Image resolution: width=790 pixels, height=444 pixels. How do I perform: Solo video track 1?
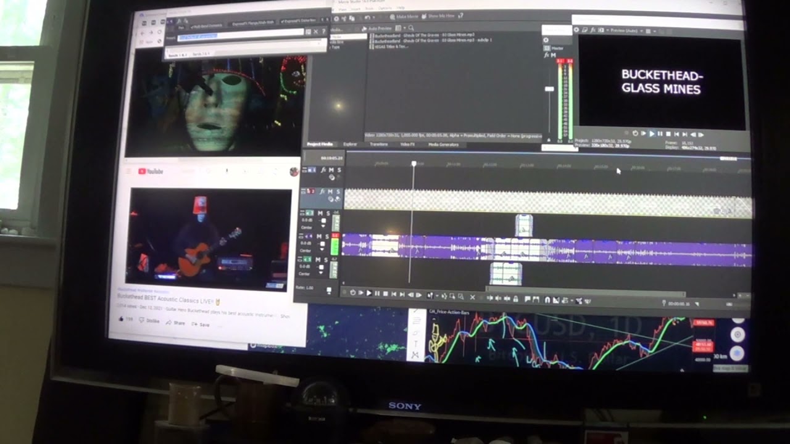(x=339, y=170)
